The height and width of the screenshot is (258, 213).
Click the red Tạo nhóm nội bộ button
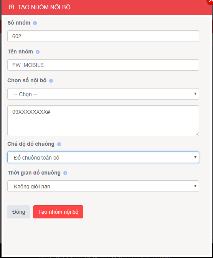[58, 212]
